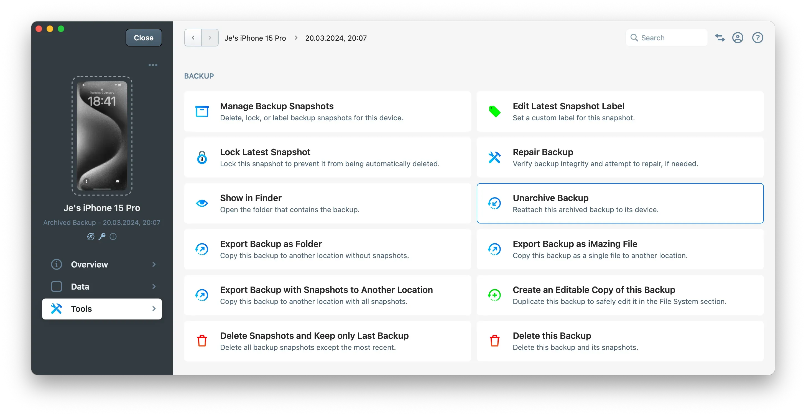Screen dimensions: 806x416
Task: Open device info via the circled-i icon
Action: tap(113, 236)
